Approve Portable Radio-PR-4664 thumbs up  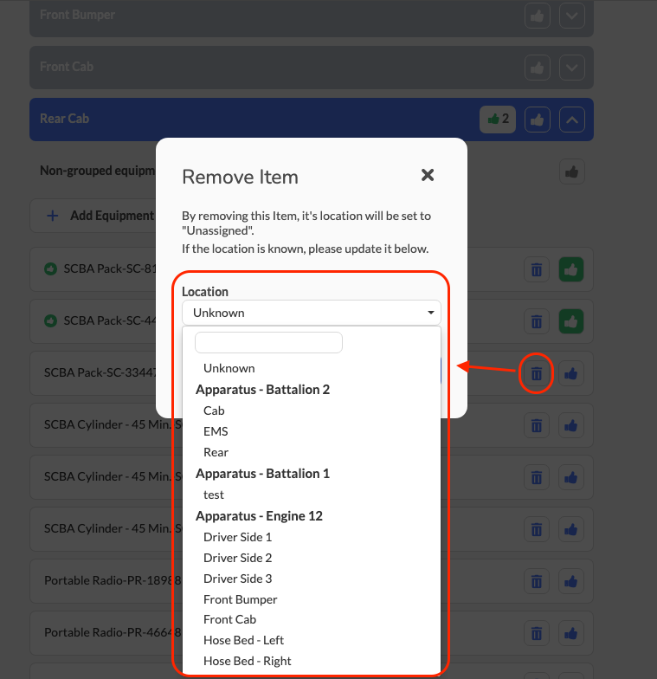click(571, 634)
